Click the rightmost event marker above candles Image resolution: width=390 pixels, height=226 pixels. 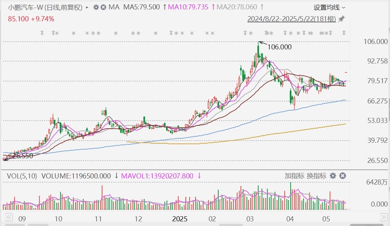344,33
